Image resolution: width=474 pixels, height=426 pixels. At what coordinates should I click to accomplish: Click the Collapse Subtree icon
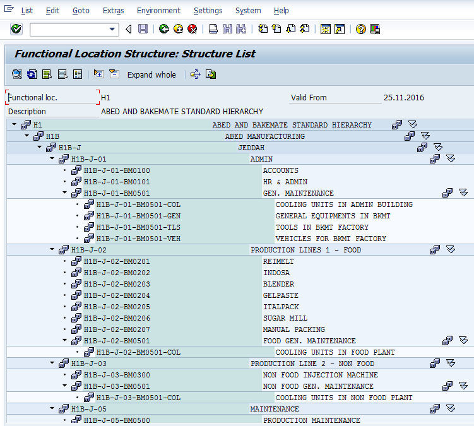click(114, 74)
